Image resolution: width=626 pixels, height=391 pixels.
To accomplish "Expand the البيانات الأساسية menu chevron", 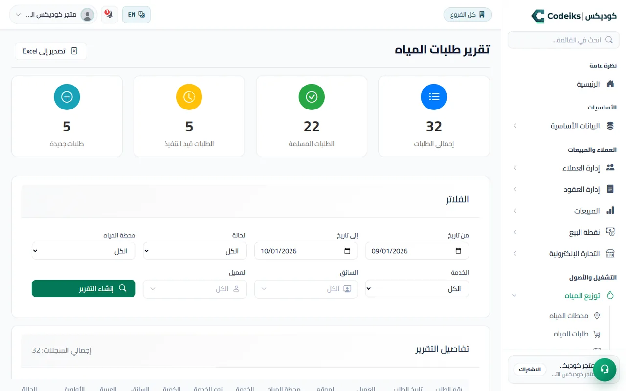I will coord(514,126).
